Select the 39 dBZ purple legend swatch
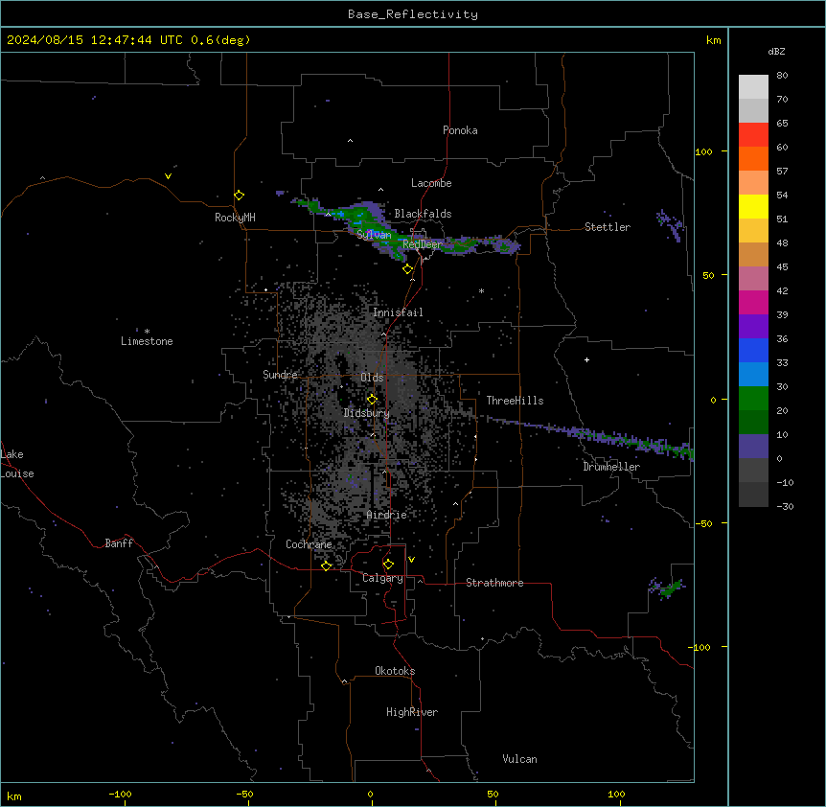Viewport: 826px width, 807px height. tap(753, 326)
